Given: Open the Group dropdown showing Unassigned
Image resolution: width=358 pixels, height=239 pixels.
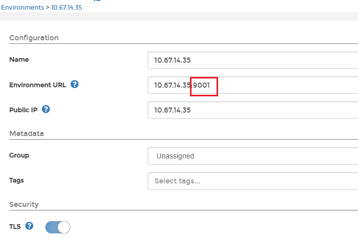Looking at the screenshot, I should [253, 156].
